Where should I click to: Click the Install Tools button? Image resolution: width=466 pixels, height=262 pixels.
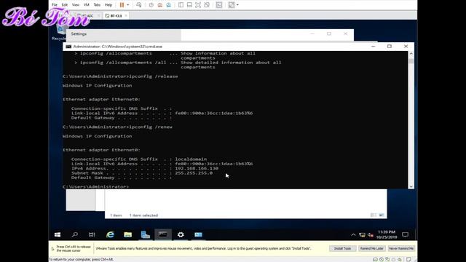tap(342, 248)
